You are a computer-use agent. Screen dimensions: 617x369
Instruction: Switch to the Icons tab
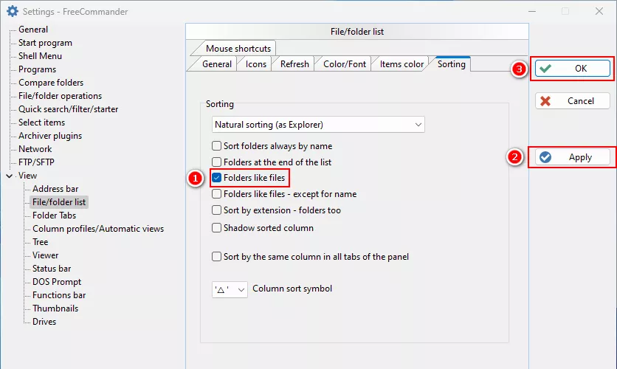tap(256, 64)
